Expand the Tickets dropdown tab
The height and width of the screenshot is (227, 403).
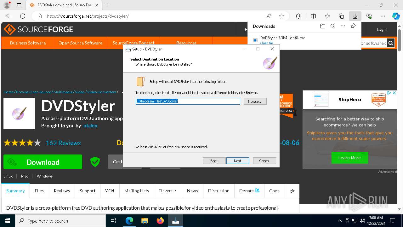click(168, 191)
